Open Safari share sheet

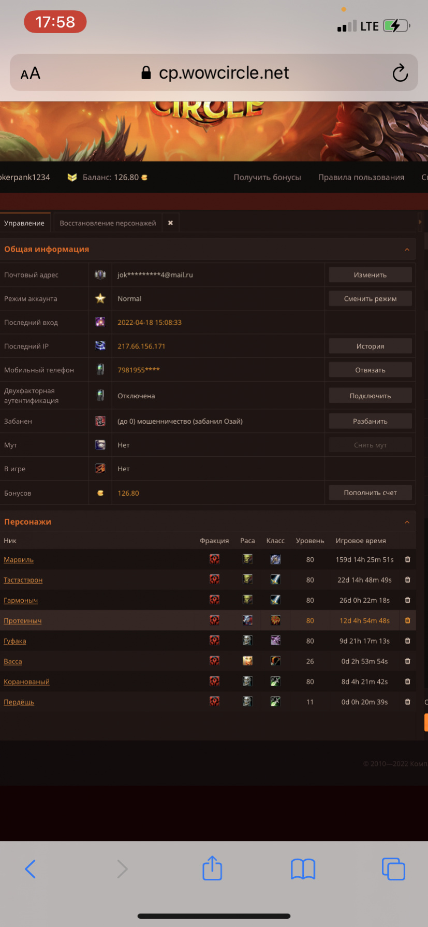(212, 868)
